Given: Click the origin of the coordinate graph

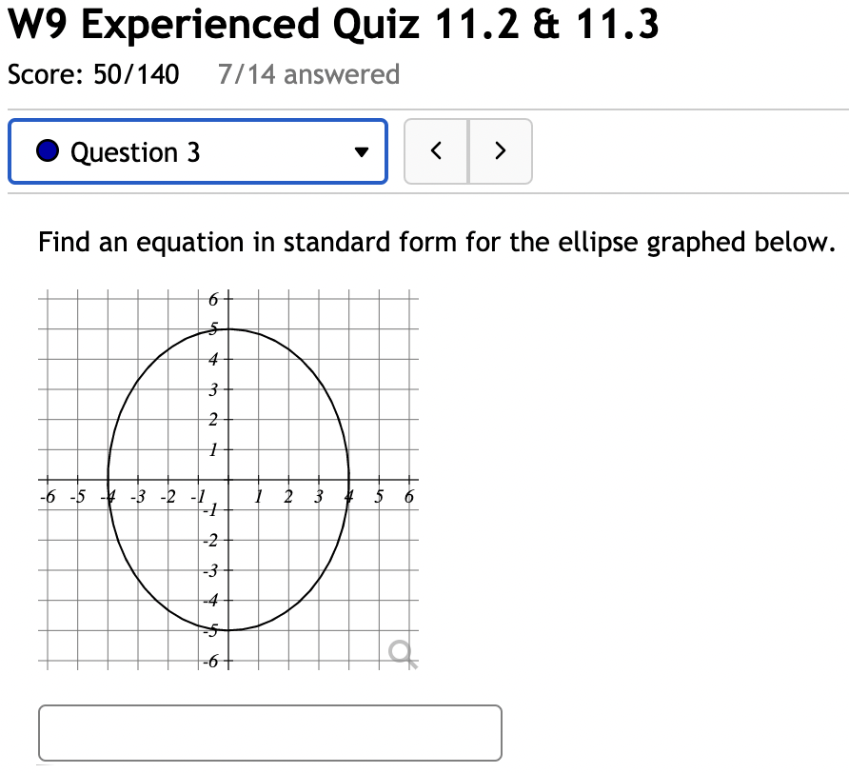Looking at the screenshot, I should pos(227,480).
